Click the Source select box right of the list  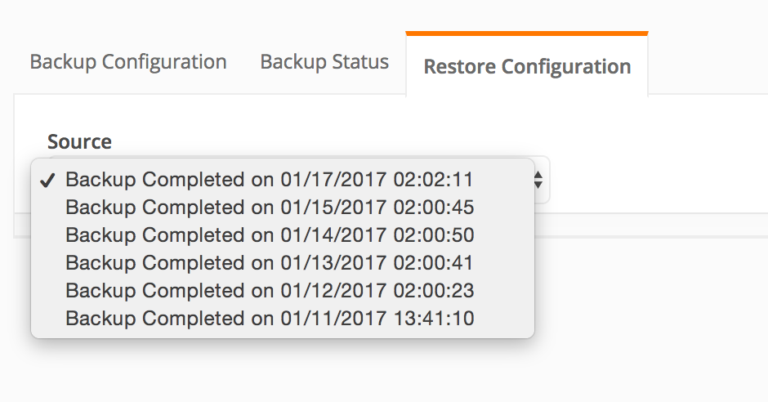[x=543, y=194]
